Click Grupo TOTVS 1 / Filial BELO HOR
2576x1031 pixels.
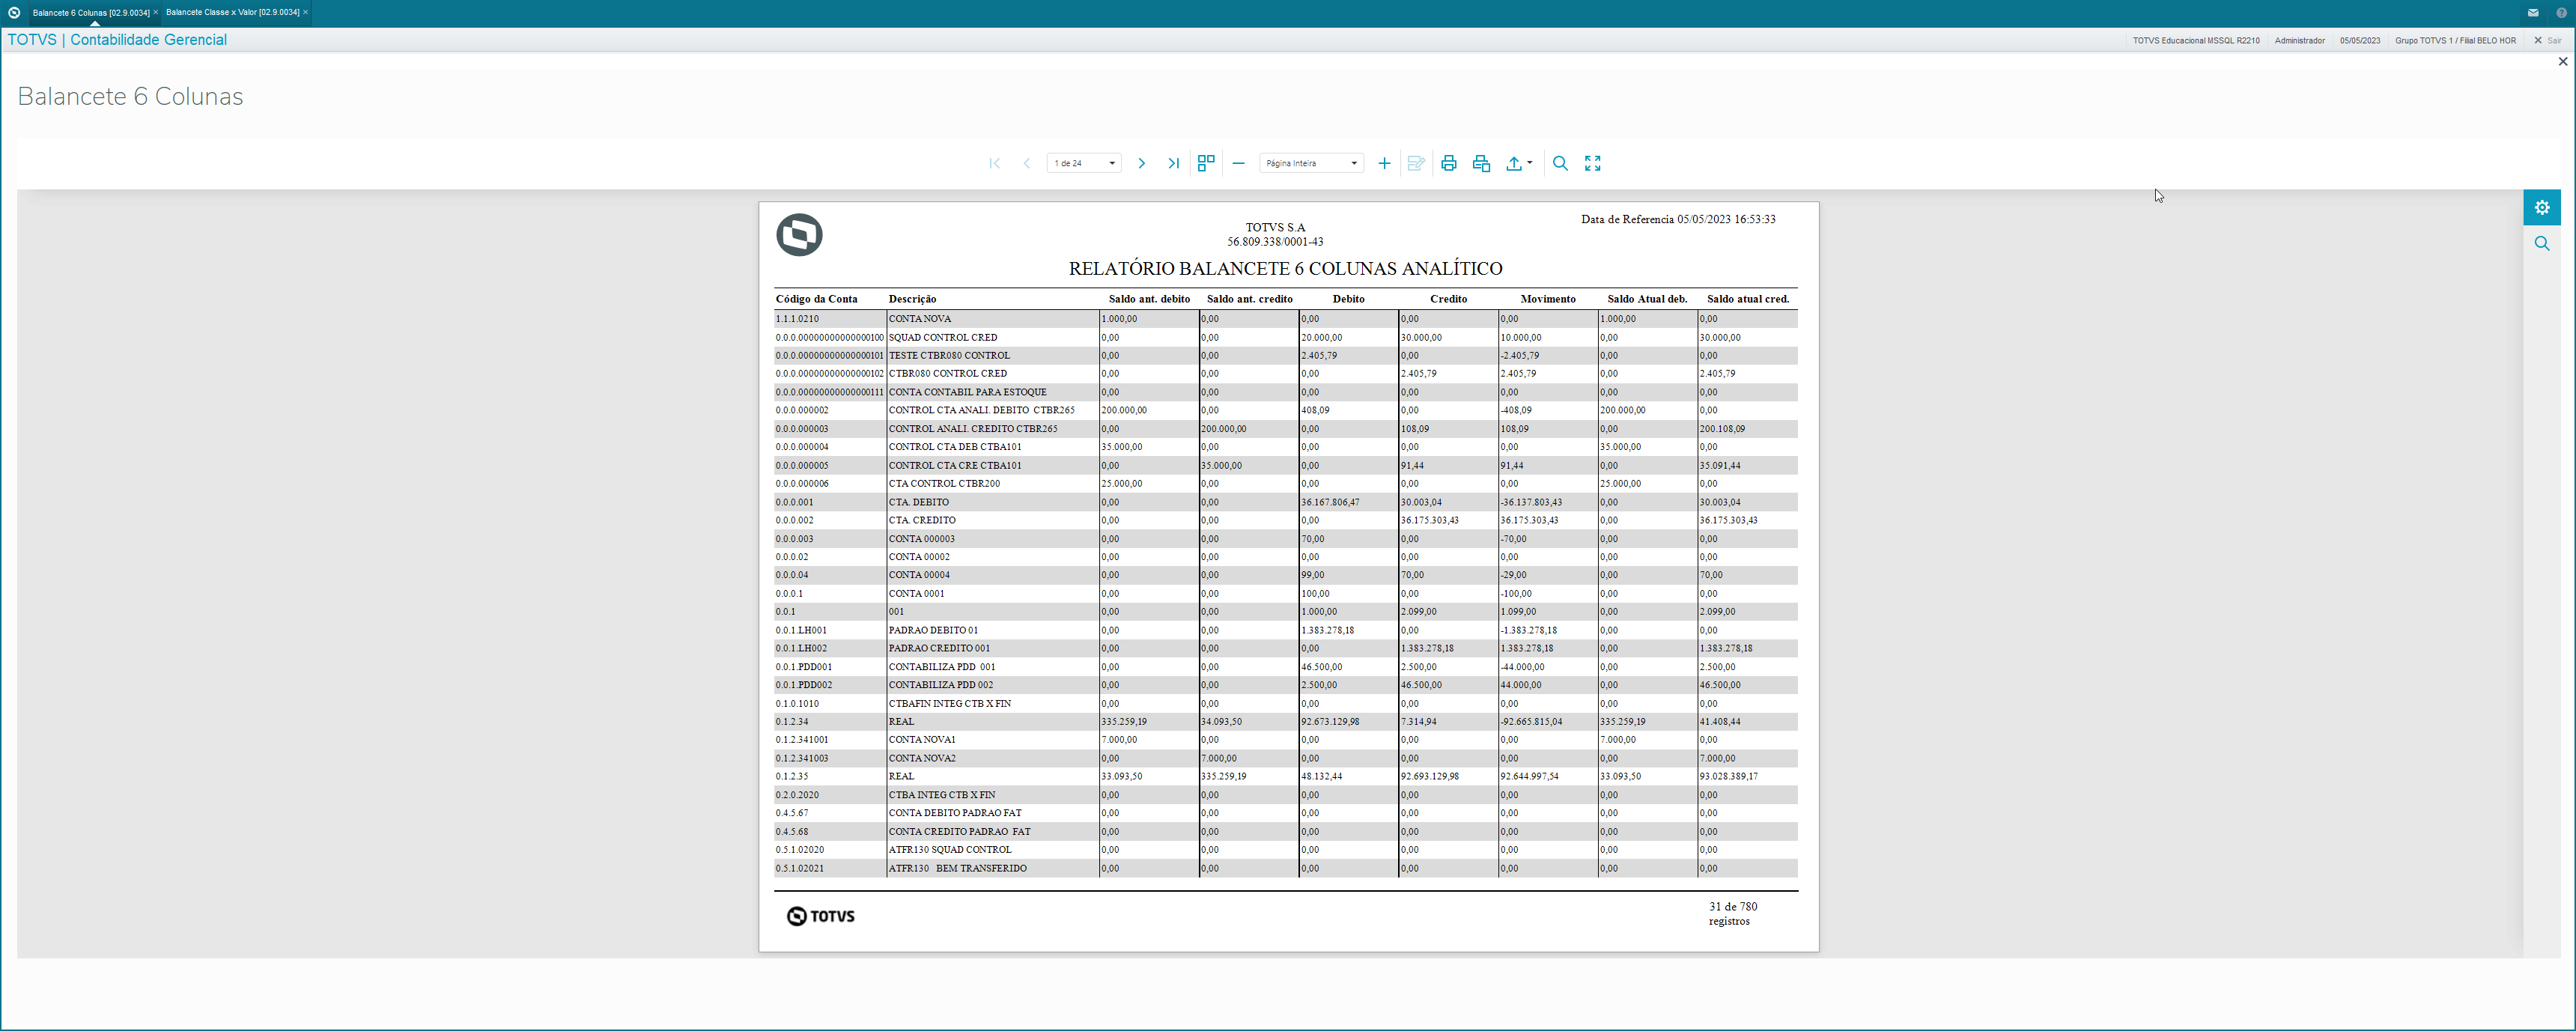coord(2455,40)
